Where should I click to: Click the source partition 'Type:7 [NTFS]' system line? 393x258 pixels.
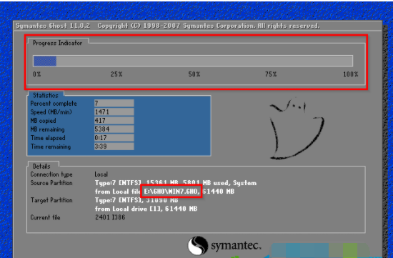tap(176, 183)
